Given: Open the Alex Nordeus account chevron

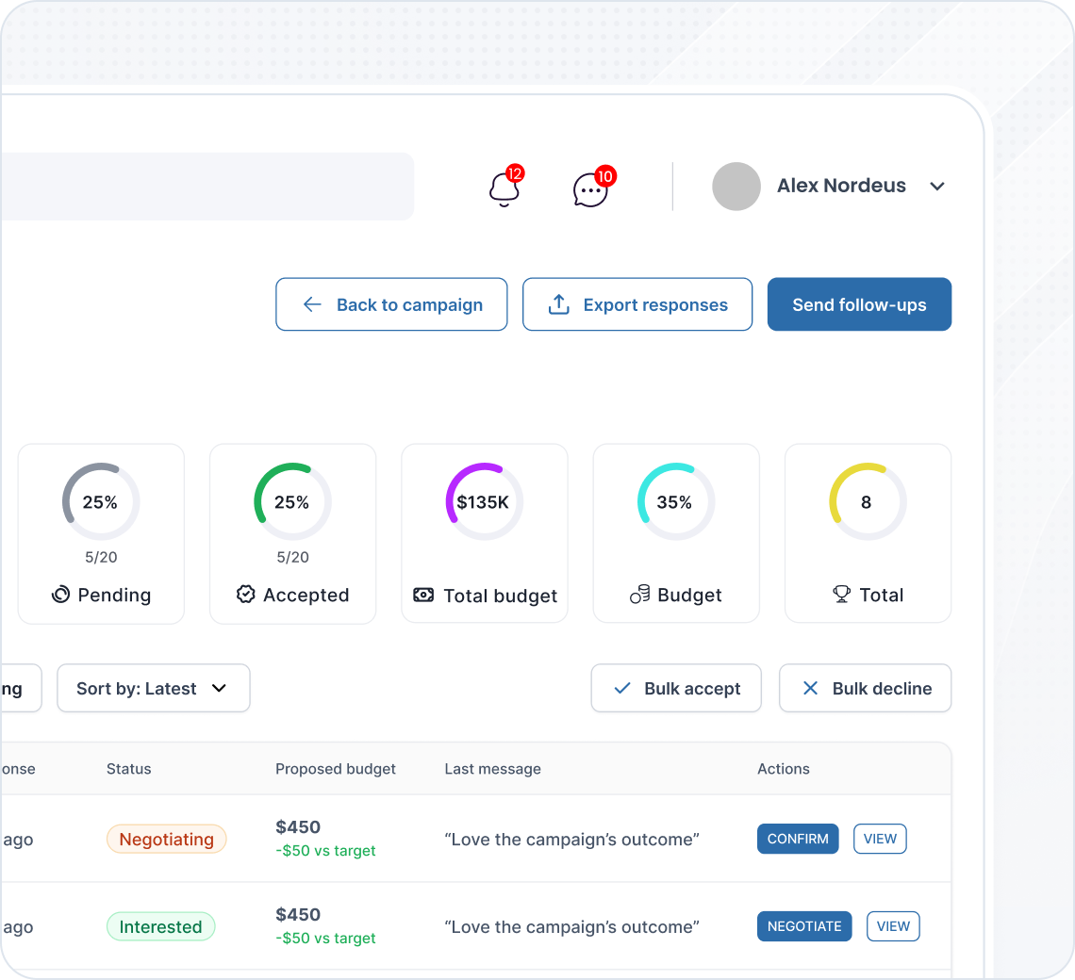Looking at the screenshot, I should click(x=937, y=186).
